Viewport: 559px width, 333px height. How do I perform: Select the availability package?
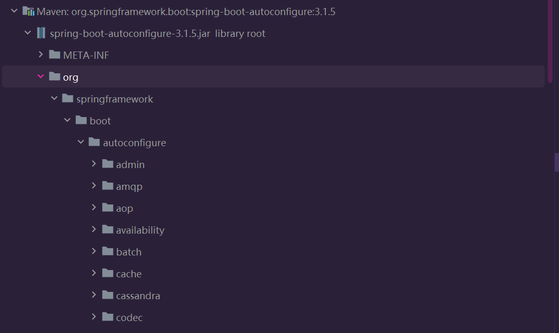pos(140,230)
